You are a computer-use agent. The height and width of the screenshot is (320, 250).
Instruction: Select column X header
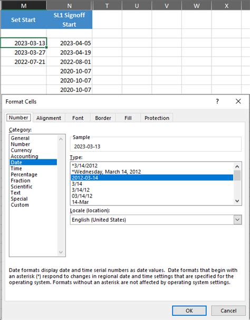(227, 5)
